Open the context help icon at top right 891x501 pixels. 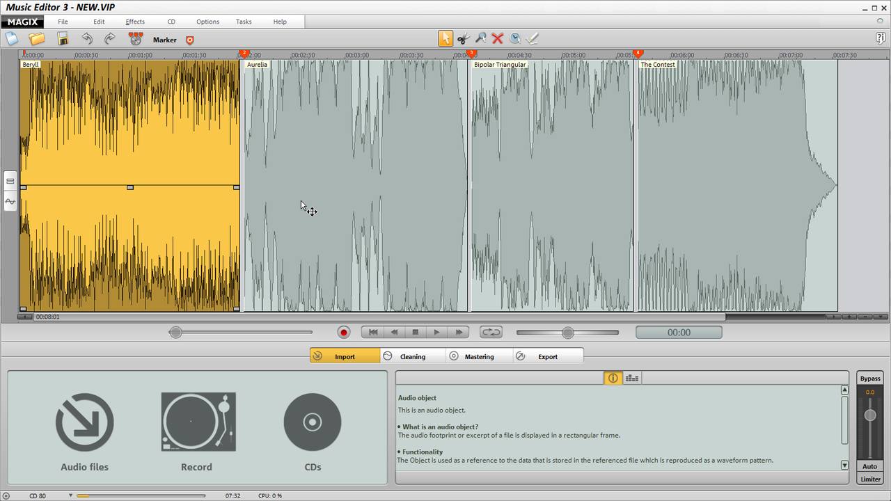[880, 38]
